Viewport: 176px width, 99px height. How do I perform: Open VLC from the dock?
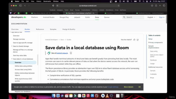coord(107,96)
